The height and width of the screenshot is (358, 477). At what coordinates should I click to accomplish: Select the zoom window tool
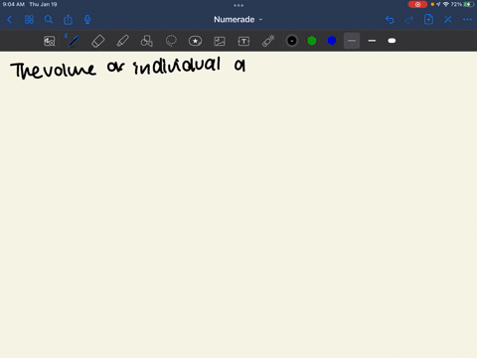click(50, 41)
